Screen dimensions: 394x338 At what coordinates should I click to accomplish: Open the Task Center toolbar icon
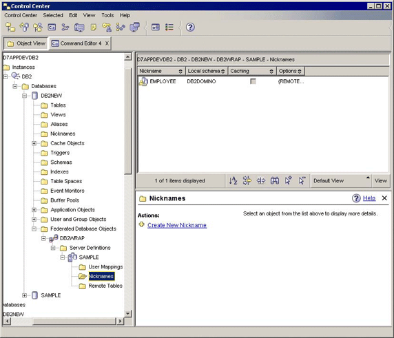pyautogui.click(x=65, y=27)
